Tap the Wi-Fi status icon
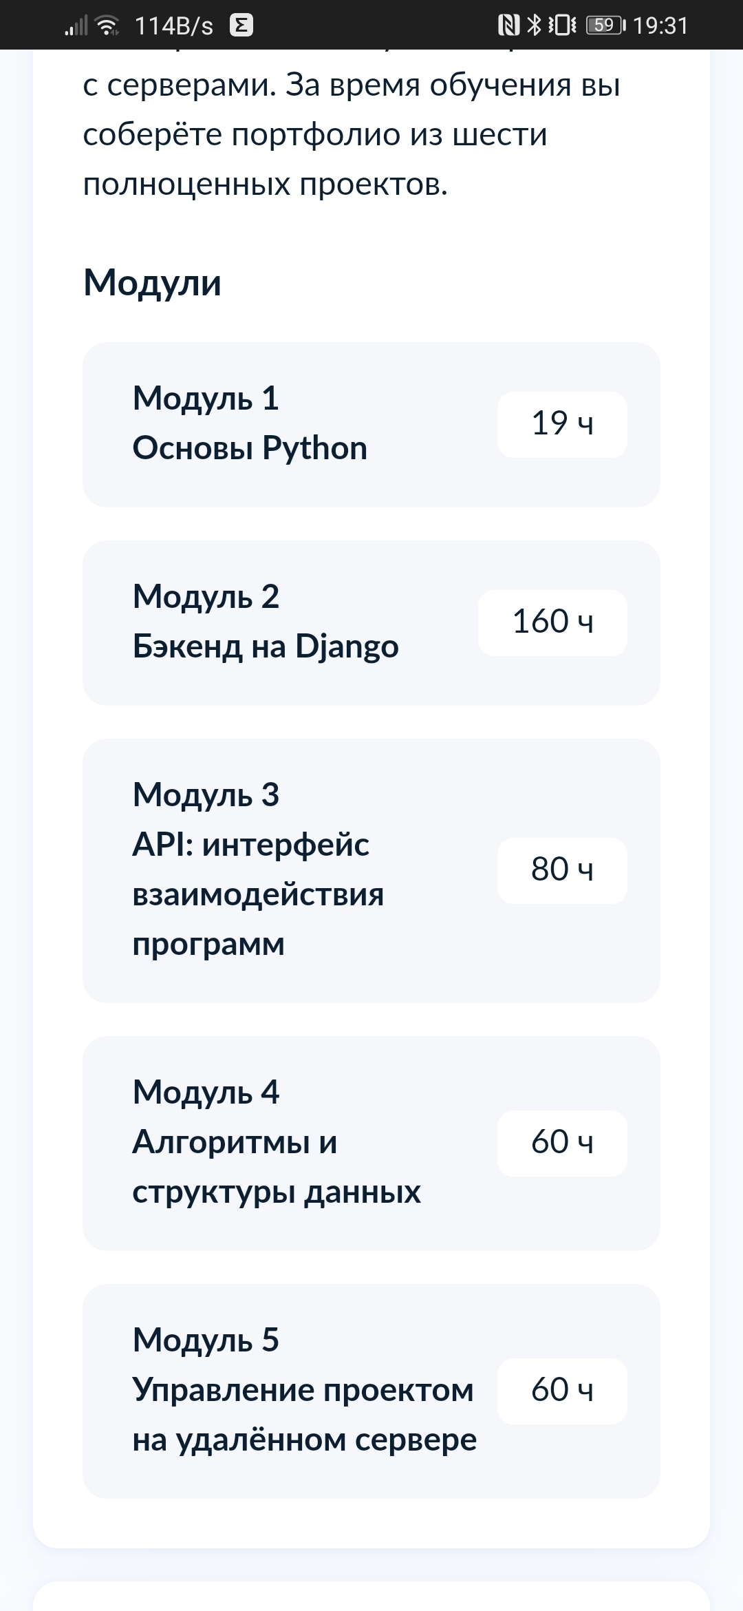 point(107,25)
